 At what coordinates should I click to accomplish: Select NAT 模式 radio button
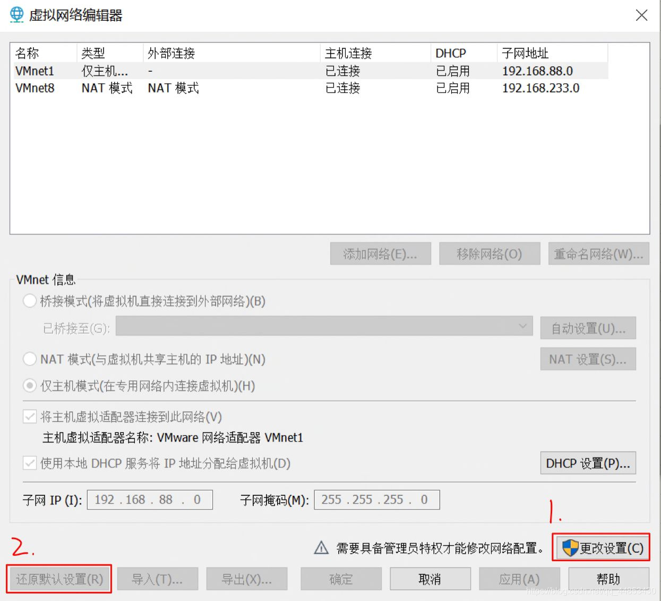[30, 359]
